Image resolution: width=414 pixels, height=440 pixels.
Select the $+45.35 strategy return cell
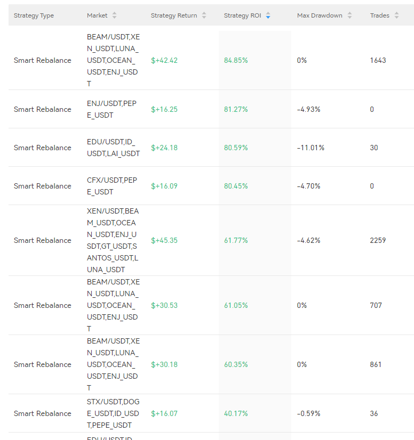(164, 240)
